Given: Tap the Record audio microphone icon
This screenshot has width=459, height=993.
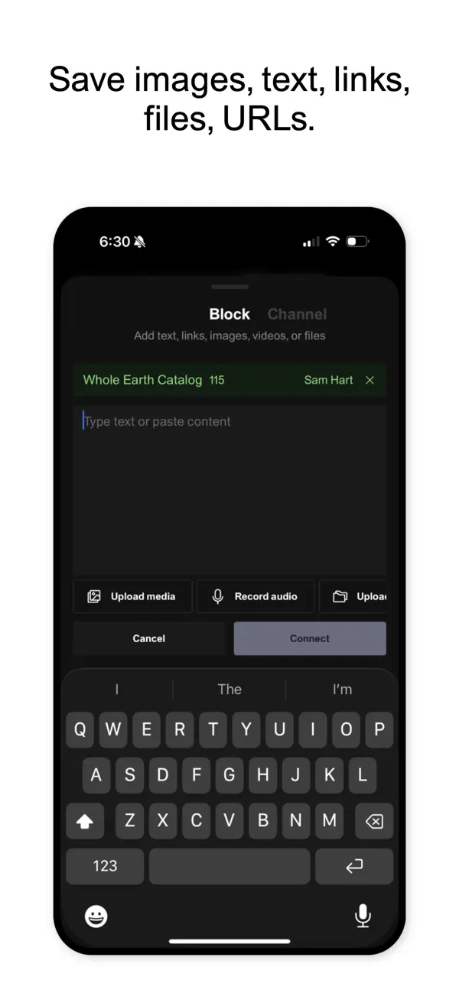Looking at the screenshot, I should pos(218,596).
